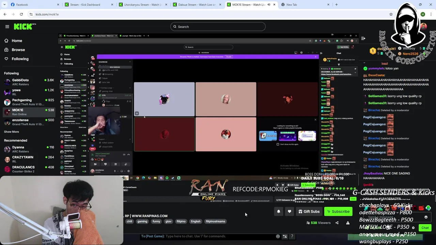The height and width of the screenshot is (245, 436).
Task: Bookmark this page with star icon
Action: (x=391, y=14)
